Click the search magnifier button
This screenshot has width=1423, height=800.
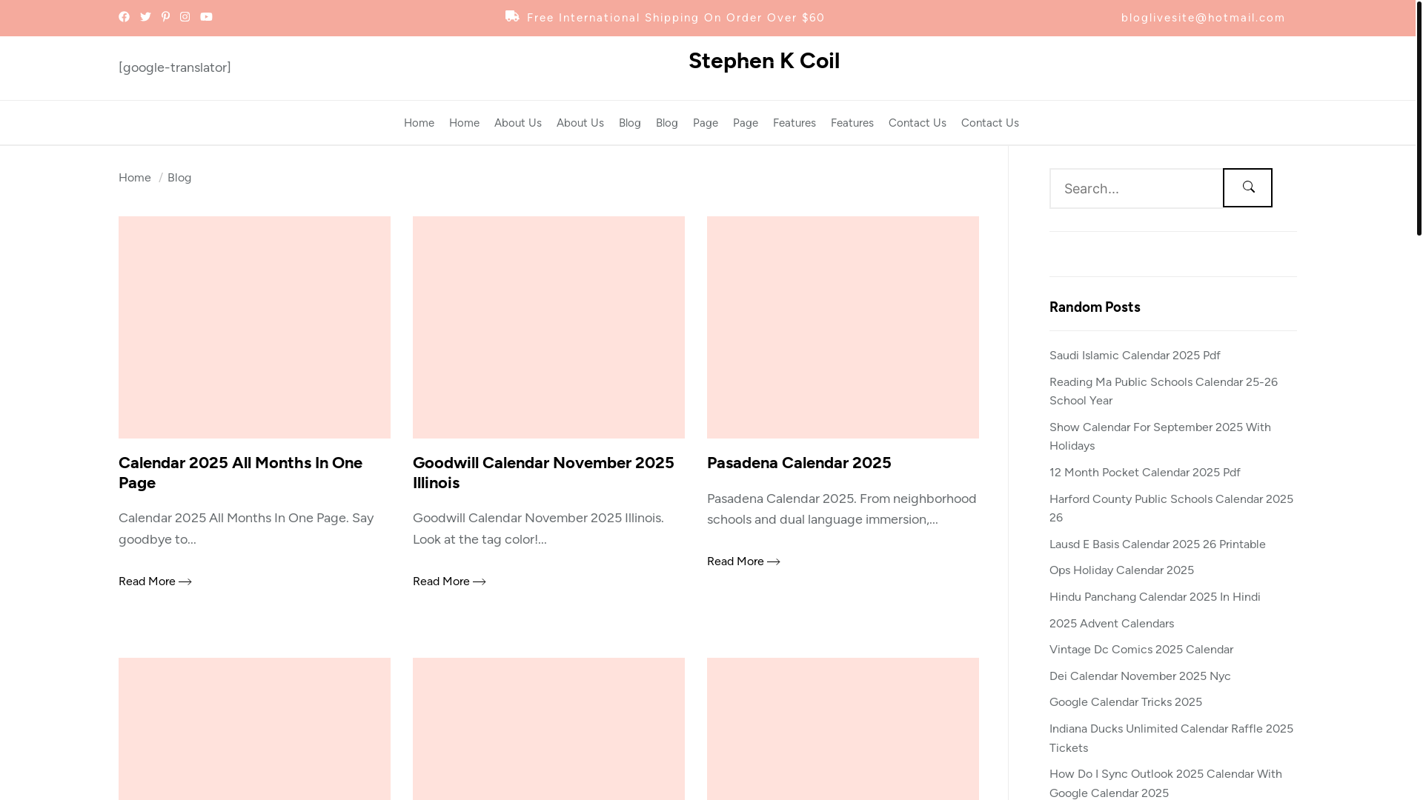tap(1247, 187)
